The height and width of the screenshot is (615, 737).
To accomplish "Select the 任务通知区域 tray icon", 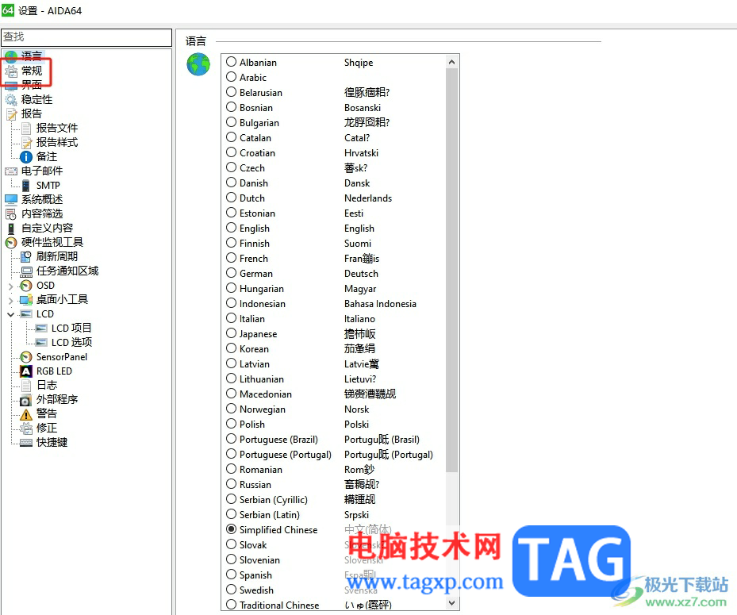I will 26,271.
